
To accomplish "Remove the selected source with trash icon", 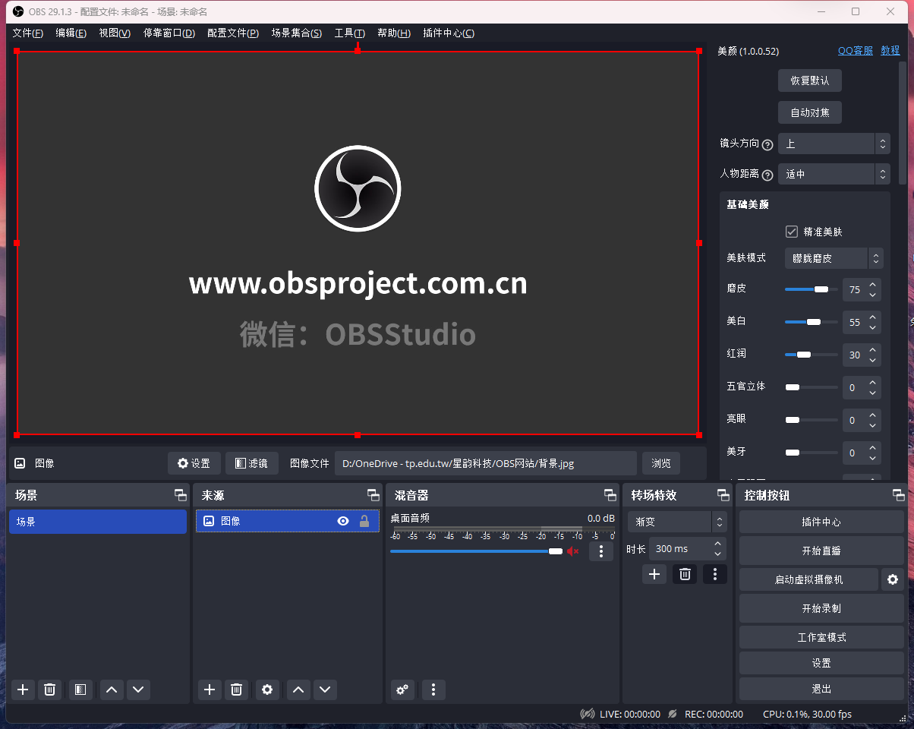I will 236,690.
